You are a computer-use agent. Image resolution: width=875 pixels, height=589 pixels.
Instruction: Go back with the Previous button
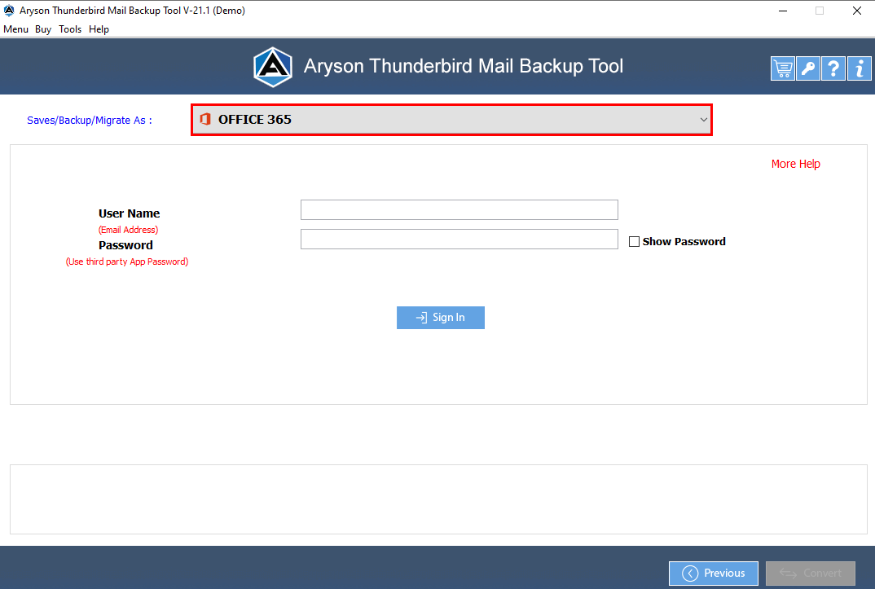point(713,573)
